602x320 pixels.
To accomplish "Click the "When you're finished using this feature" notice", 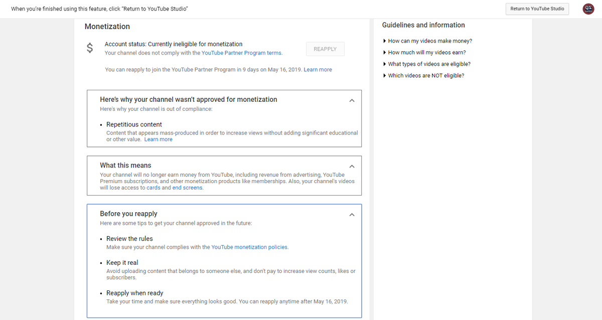I will coord(100,9).
